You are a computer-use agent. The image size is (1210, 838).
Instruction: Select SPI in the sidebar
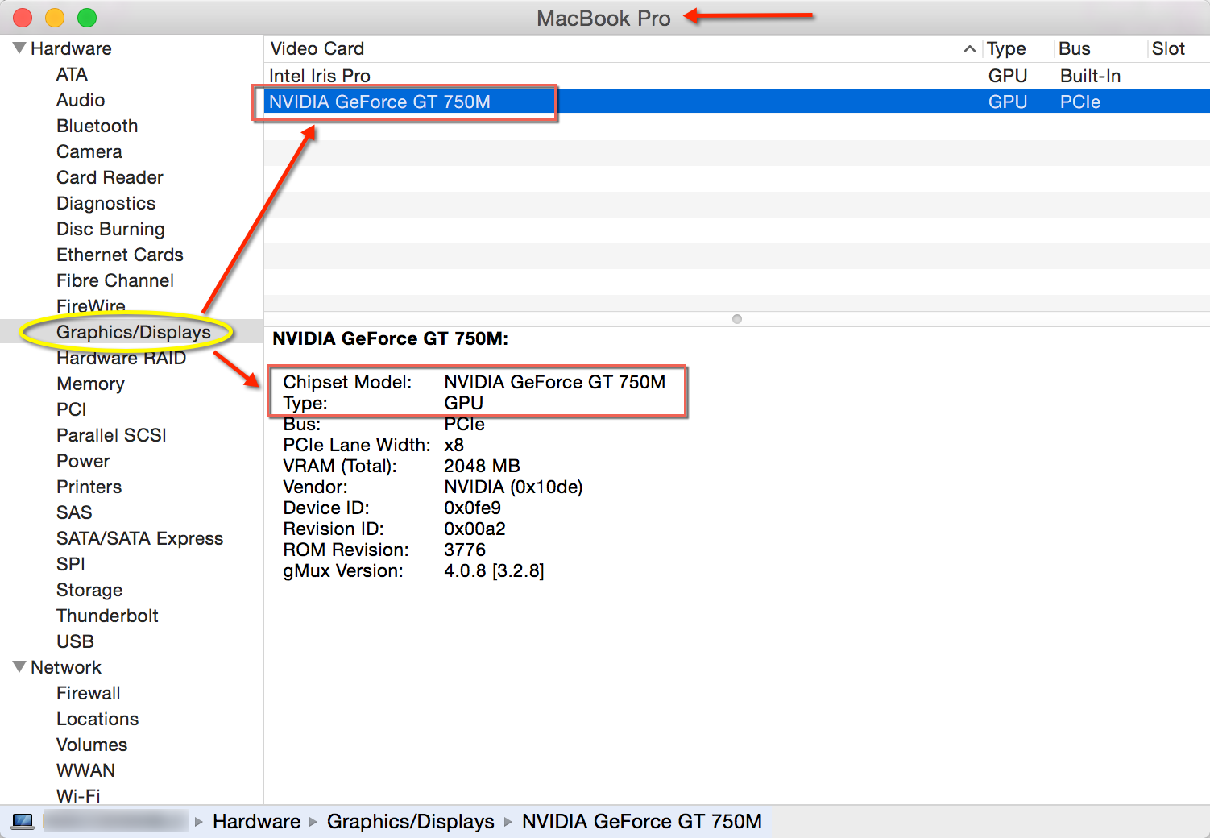70,564
